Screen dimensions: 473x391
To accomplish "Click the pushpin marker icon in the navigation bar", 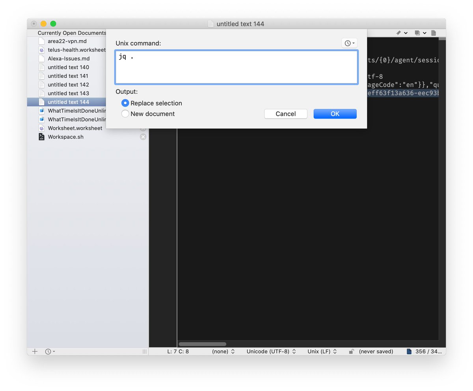I will 399,33.
